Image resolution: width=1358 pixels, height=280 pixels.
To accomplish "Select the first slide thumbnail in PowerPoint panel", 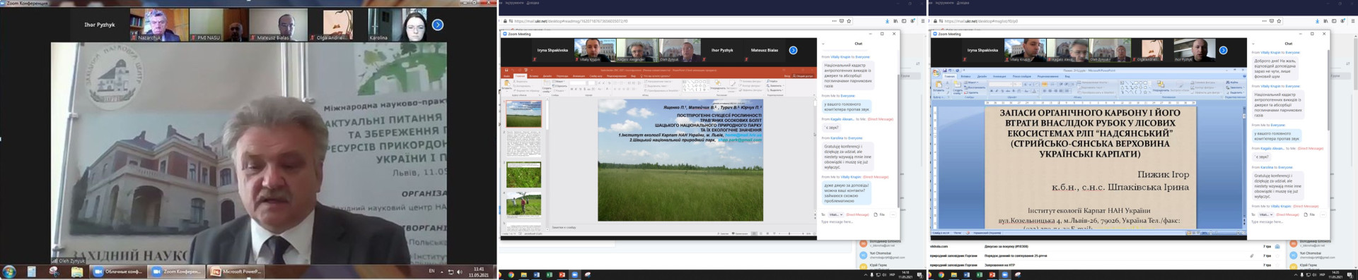I will coord(523,114).
